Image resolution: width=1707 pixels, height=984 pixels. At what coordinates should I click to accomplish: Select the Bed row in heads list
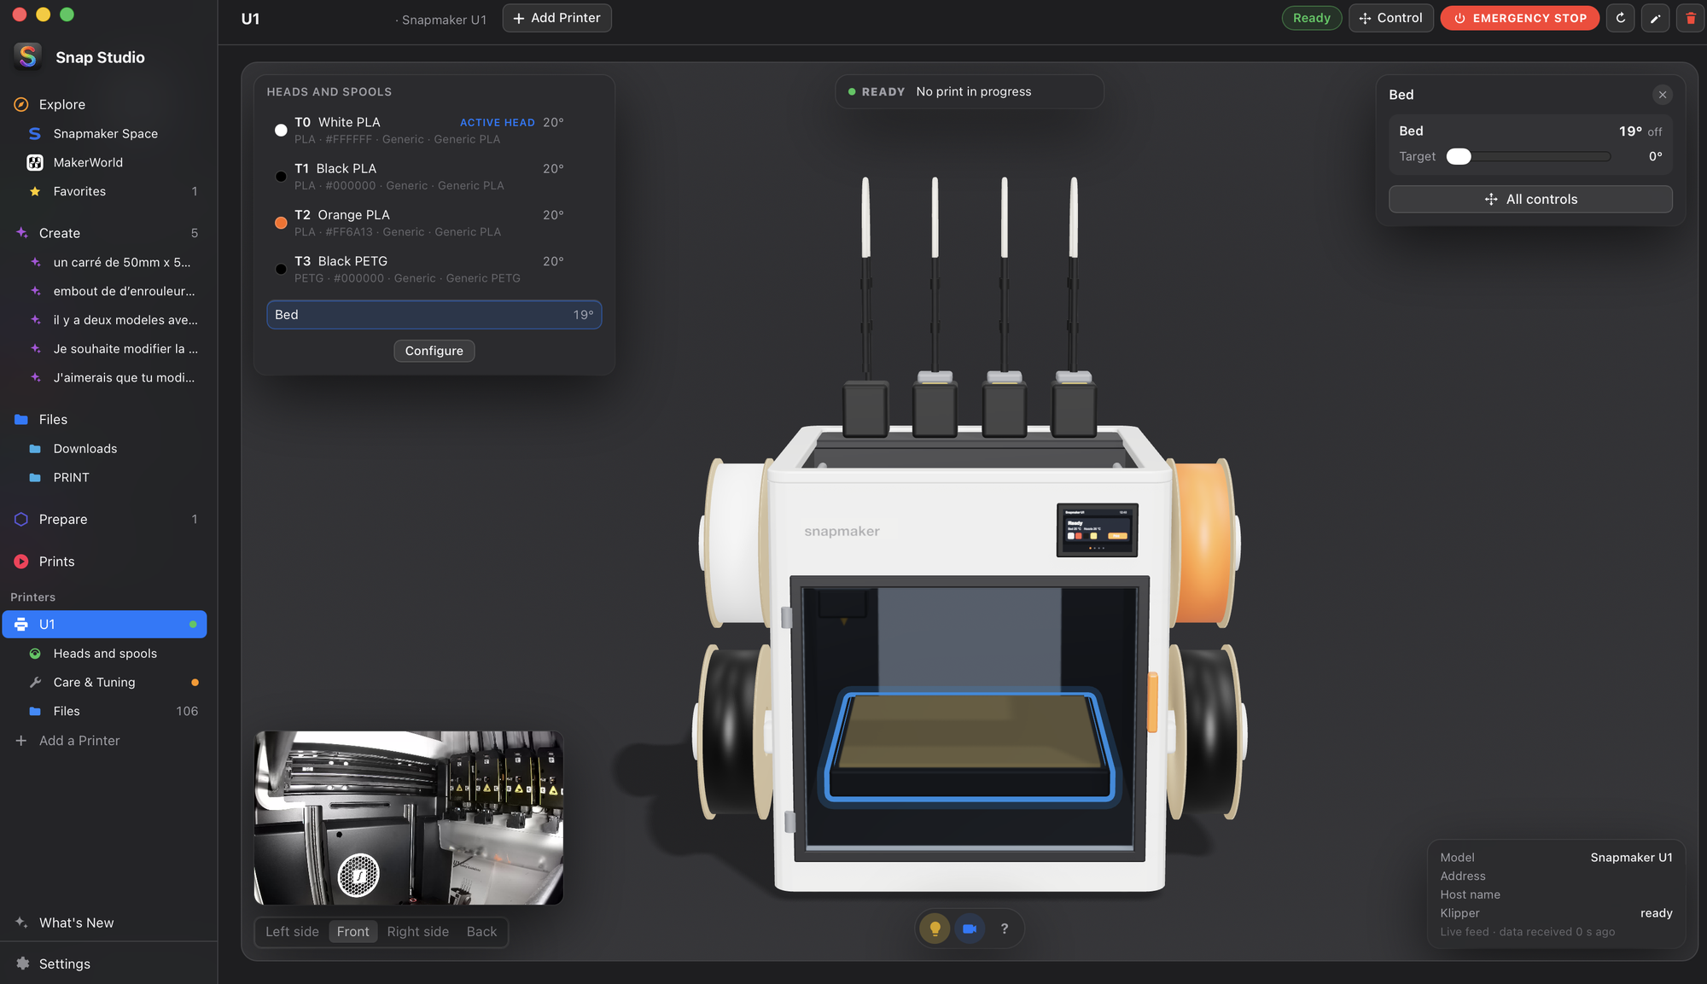click(434, 315)
